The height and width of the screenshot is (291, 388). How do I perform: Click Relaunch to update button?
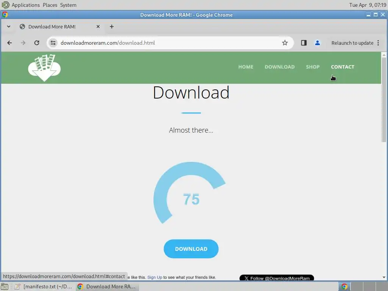(x=352, y=43)
